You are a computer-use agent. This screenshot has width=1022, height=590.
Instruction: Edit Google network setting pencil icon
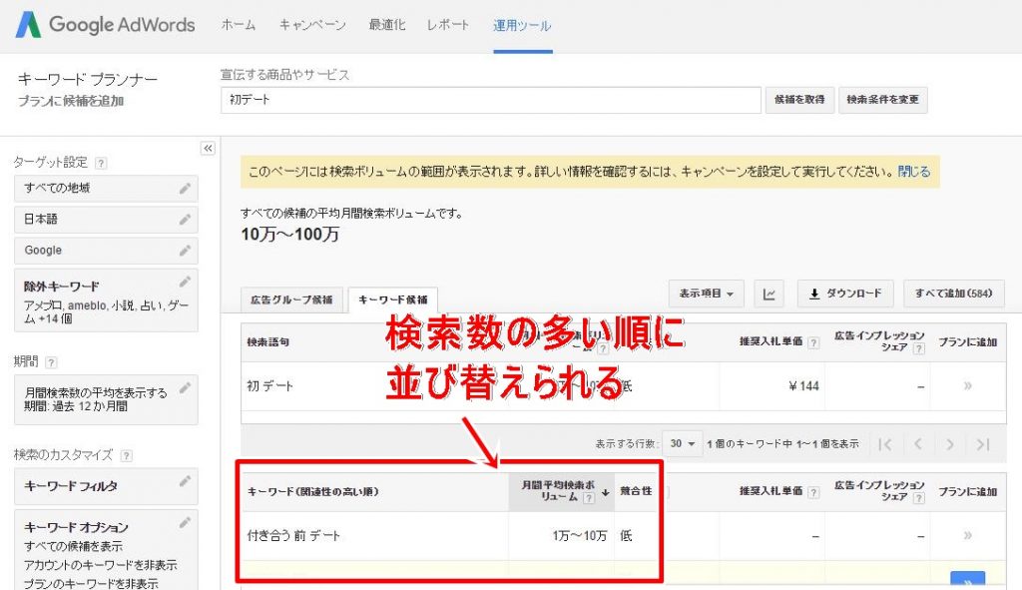pyautogui.click(x=185, y=251)
